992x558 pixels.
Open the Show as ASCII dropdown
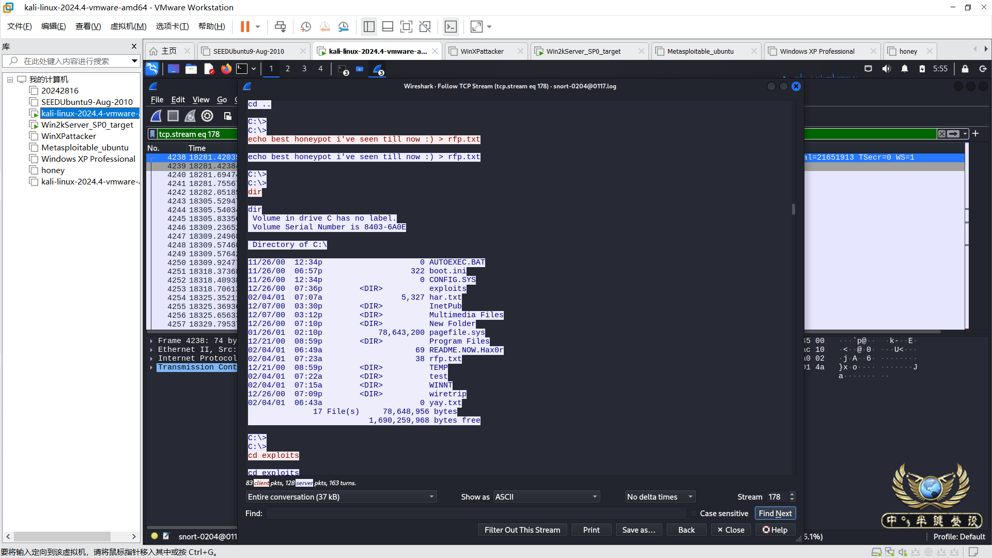(546, 497)
